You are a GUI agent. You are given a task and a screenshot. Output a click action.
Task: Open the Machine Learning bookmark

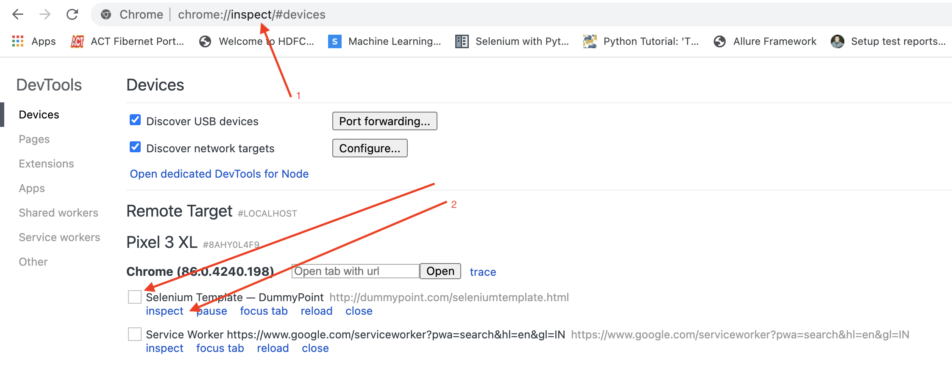[x=385, y=41]
